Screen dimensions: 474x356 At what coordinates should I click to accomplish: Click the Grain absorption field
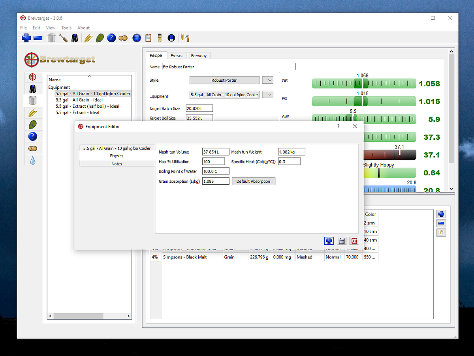(x=216, y=181)
